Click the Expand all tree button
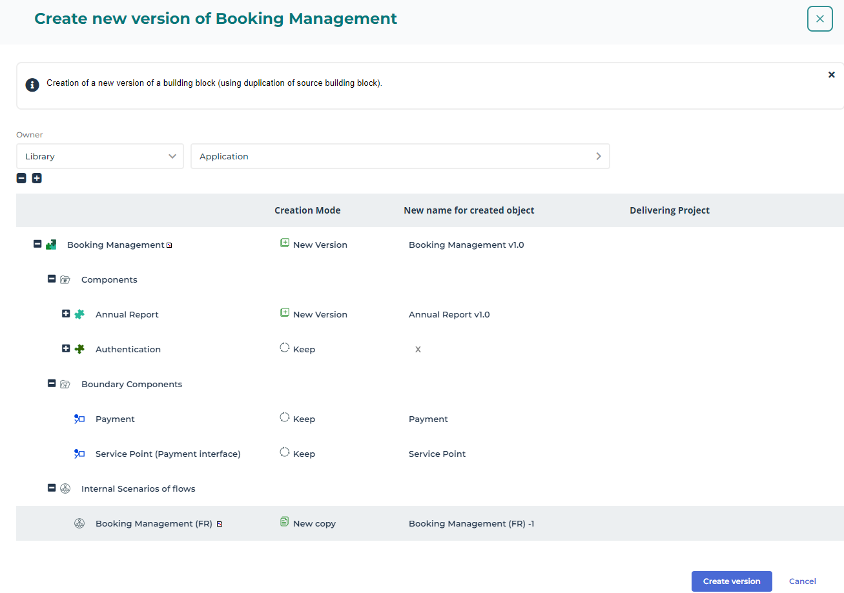Image resolution: width=844 pixels, height=593 pixels. click(x=37, y=178)
